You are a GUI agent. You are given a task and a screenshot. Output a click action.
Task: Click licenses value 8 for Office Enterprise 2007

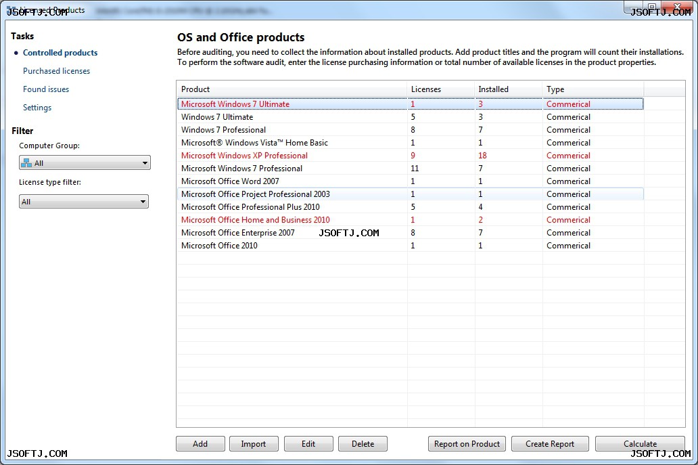pos(413,233)
